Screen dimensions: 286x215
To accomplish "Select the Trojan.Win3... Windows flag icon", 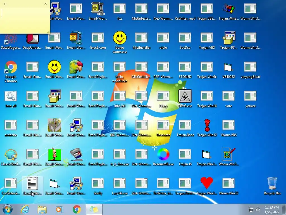I will click(x=228, y=9).
